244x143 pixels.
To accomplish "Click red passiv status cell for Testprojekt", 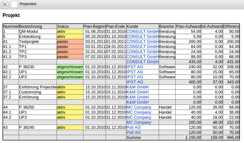I will tap(70, 42).
